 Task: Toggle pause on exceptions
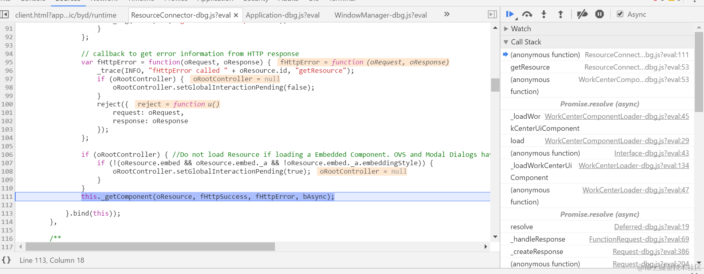599,14
